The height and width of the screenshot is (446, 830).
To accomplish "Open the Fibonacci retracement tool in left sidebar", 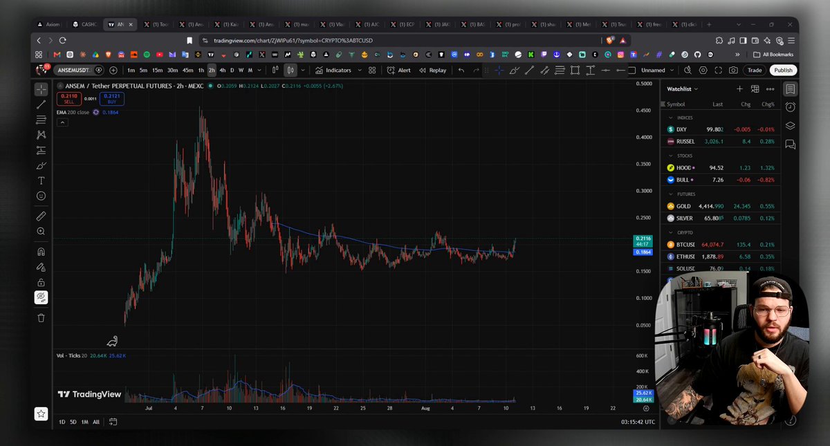I will point(41,120).
